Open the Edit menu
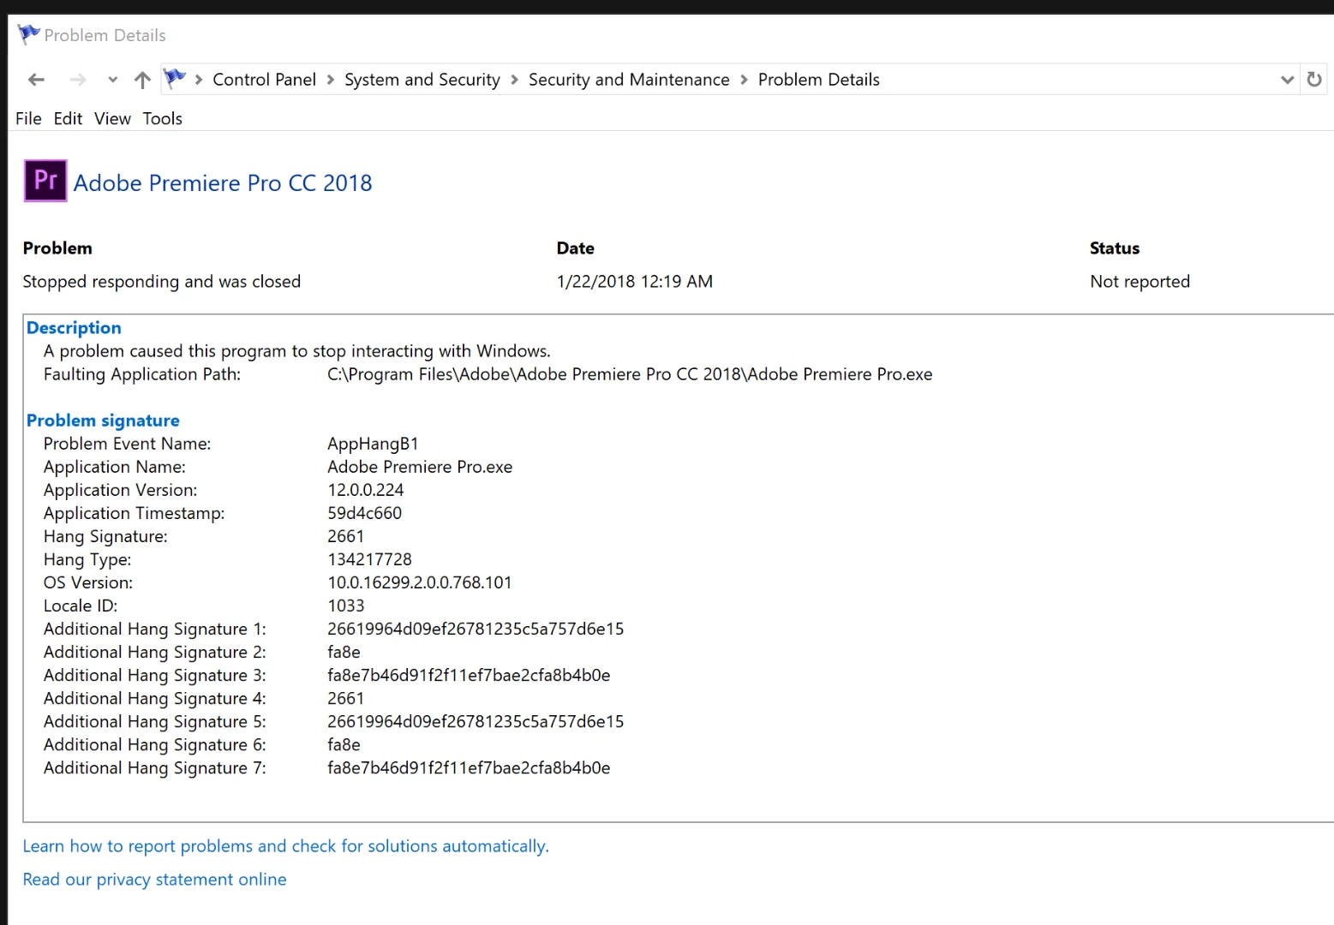Screen dimensions: 1334x925 (68, 118)
